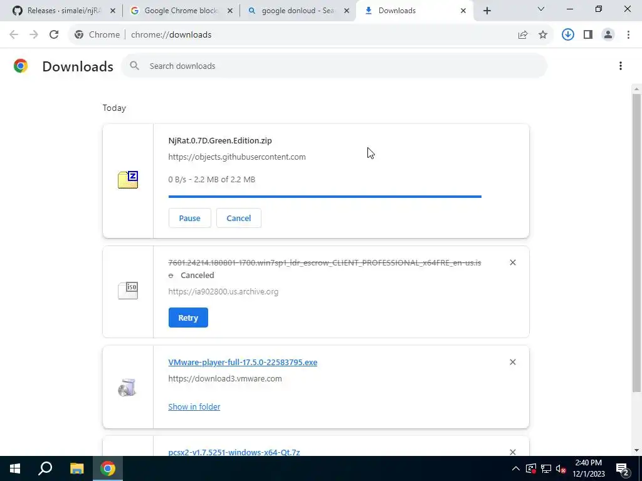The width and height of the screenshot is (642, 481).
Task: Reload the downloads page
Action: pos(54,35)
